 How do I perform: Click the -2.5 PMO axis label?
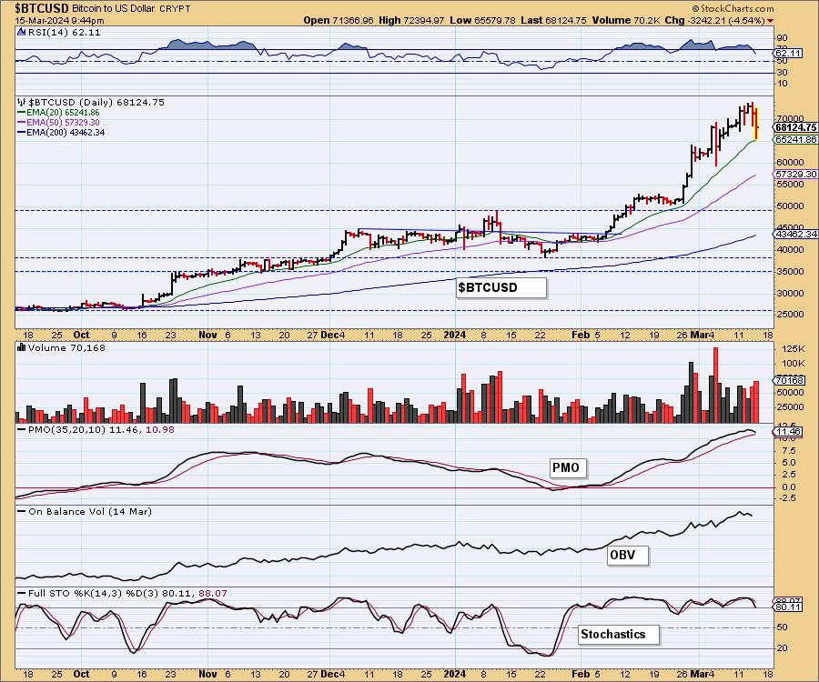[x=786, y=499]
